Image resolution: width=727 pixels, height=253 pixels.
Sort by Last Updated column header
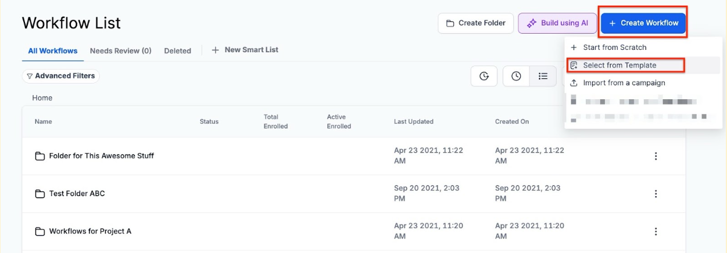[x=413, y=122]
